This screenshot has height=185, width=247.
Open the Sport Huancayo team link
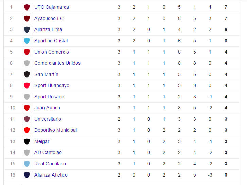pyautogui.click(x=52, y=86)
